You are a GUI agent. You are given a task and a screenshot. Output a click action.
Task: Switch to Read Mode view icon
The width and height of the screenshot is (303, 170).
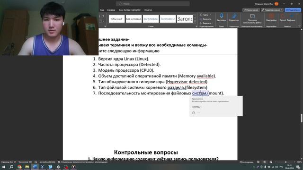258,162
